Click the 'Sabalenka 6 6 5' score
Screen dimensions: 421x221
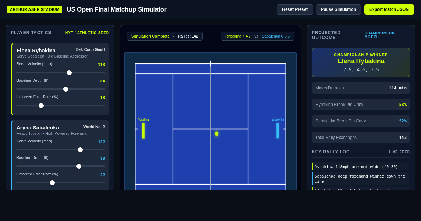[276, 36]
